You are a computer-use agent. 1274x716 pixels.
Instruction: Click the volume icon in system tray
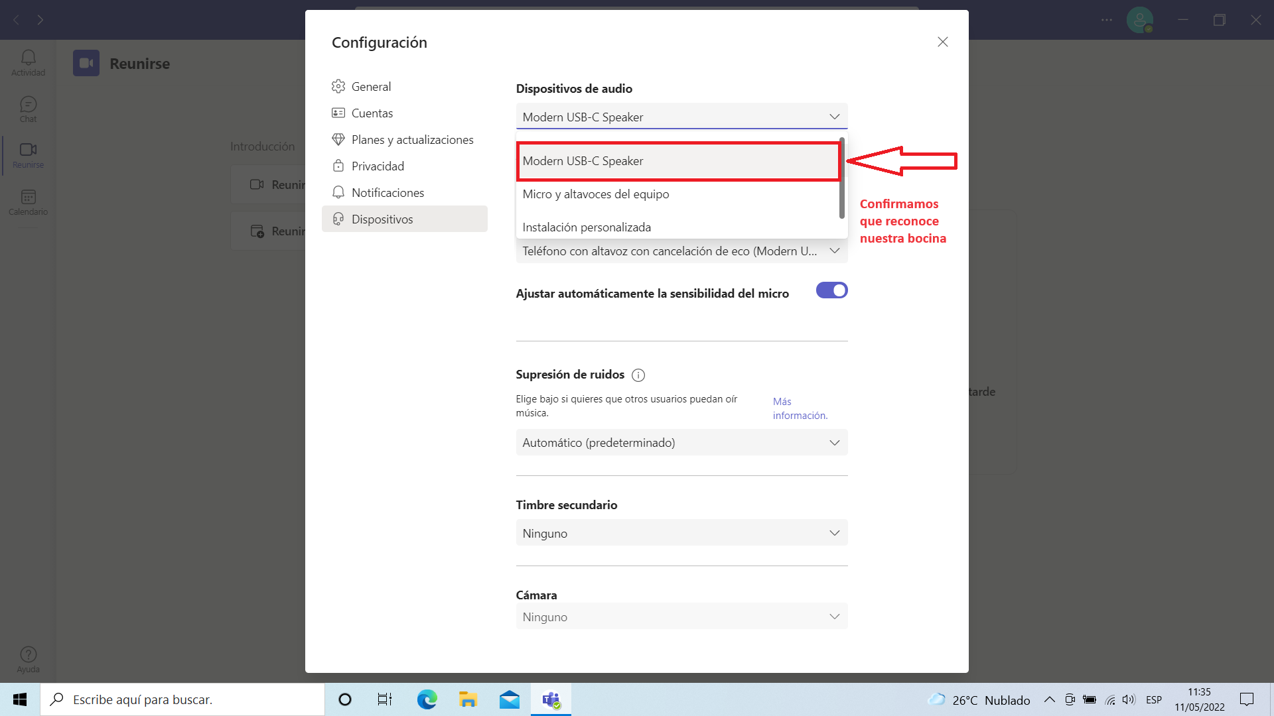click(x=1129, y=699)
